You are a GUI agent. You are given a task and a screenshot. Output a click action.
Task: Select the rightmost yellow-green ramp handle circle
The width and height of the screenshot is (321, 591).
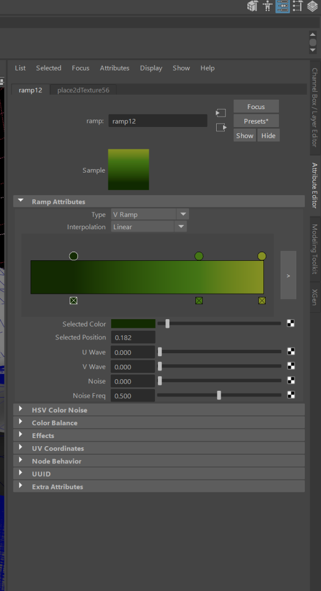tap(262, 256)
